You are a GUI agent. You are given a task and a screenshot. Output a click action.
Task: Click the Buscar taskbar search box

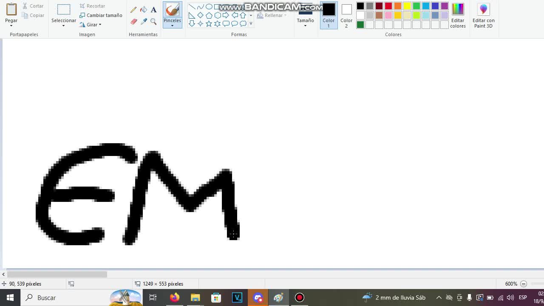point(82,297)
